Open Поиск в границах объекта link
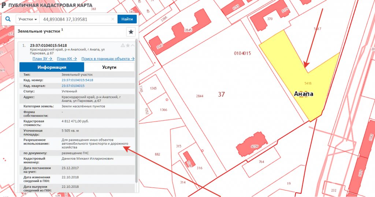375x197 pixels. (x=108, y=58)
